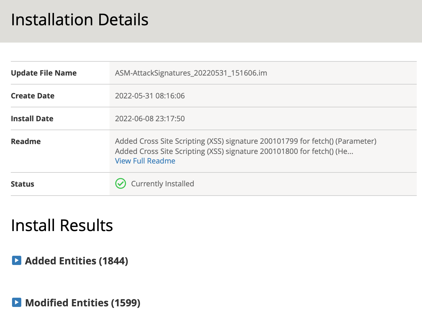The image size is (422, 327).
Task: Click the Install Results section heading
Action: pyautogui.click(x=62, y=226)
